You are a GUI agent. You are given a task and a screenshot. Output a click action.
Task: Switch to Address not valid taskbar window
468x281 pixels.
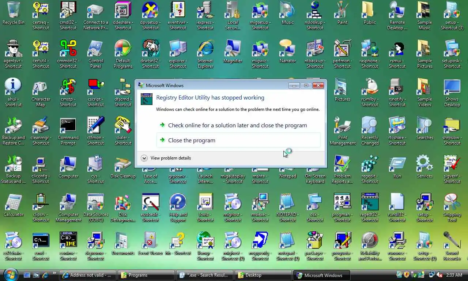tap(88, 275)
